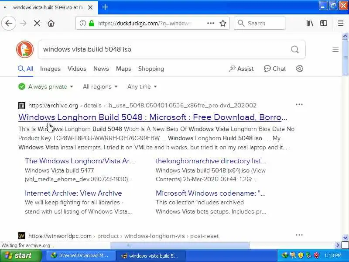The image size is (349, 262).
Task: Show site information icon in address bar
Action: 82,23
